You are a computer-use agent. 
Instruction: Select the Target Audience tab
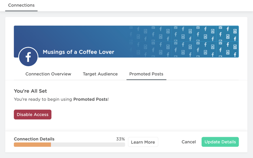[x=100, y=74]
